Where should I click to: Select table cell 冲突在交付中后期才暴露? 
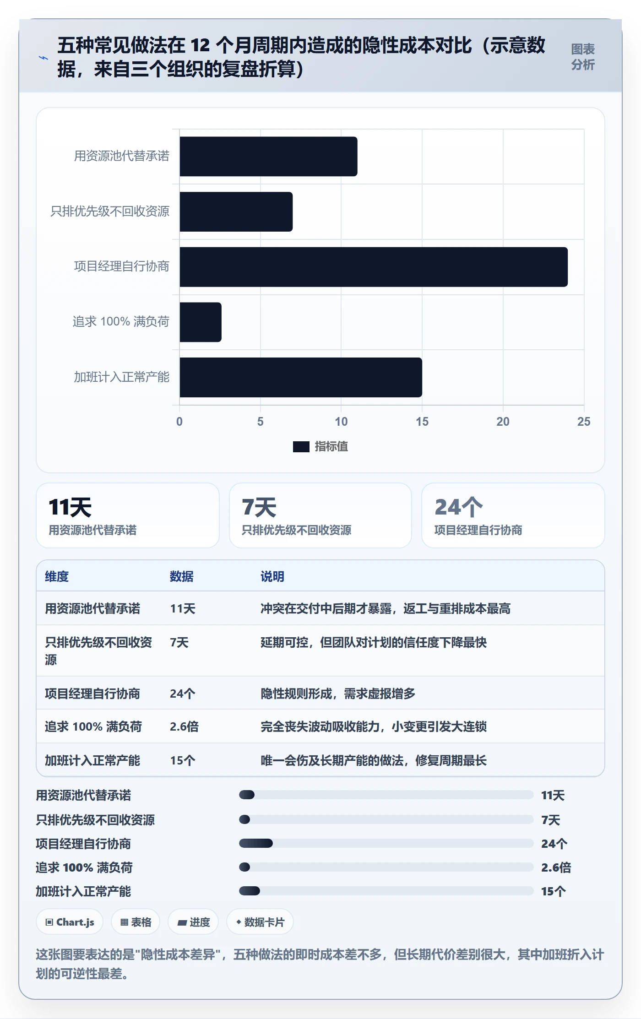(386, 608)
